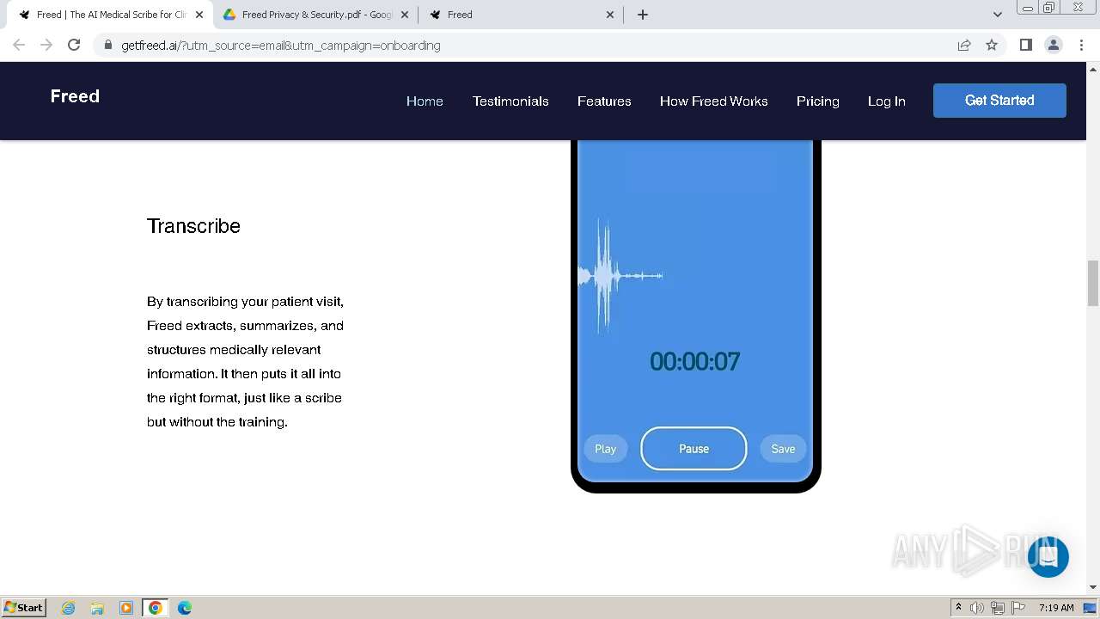Open the network tray icon
The image size is (1100, 619).
point(998,608)
